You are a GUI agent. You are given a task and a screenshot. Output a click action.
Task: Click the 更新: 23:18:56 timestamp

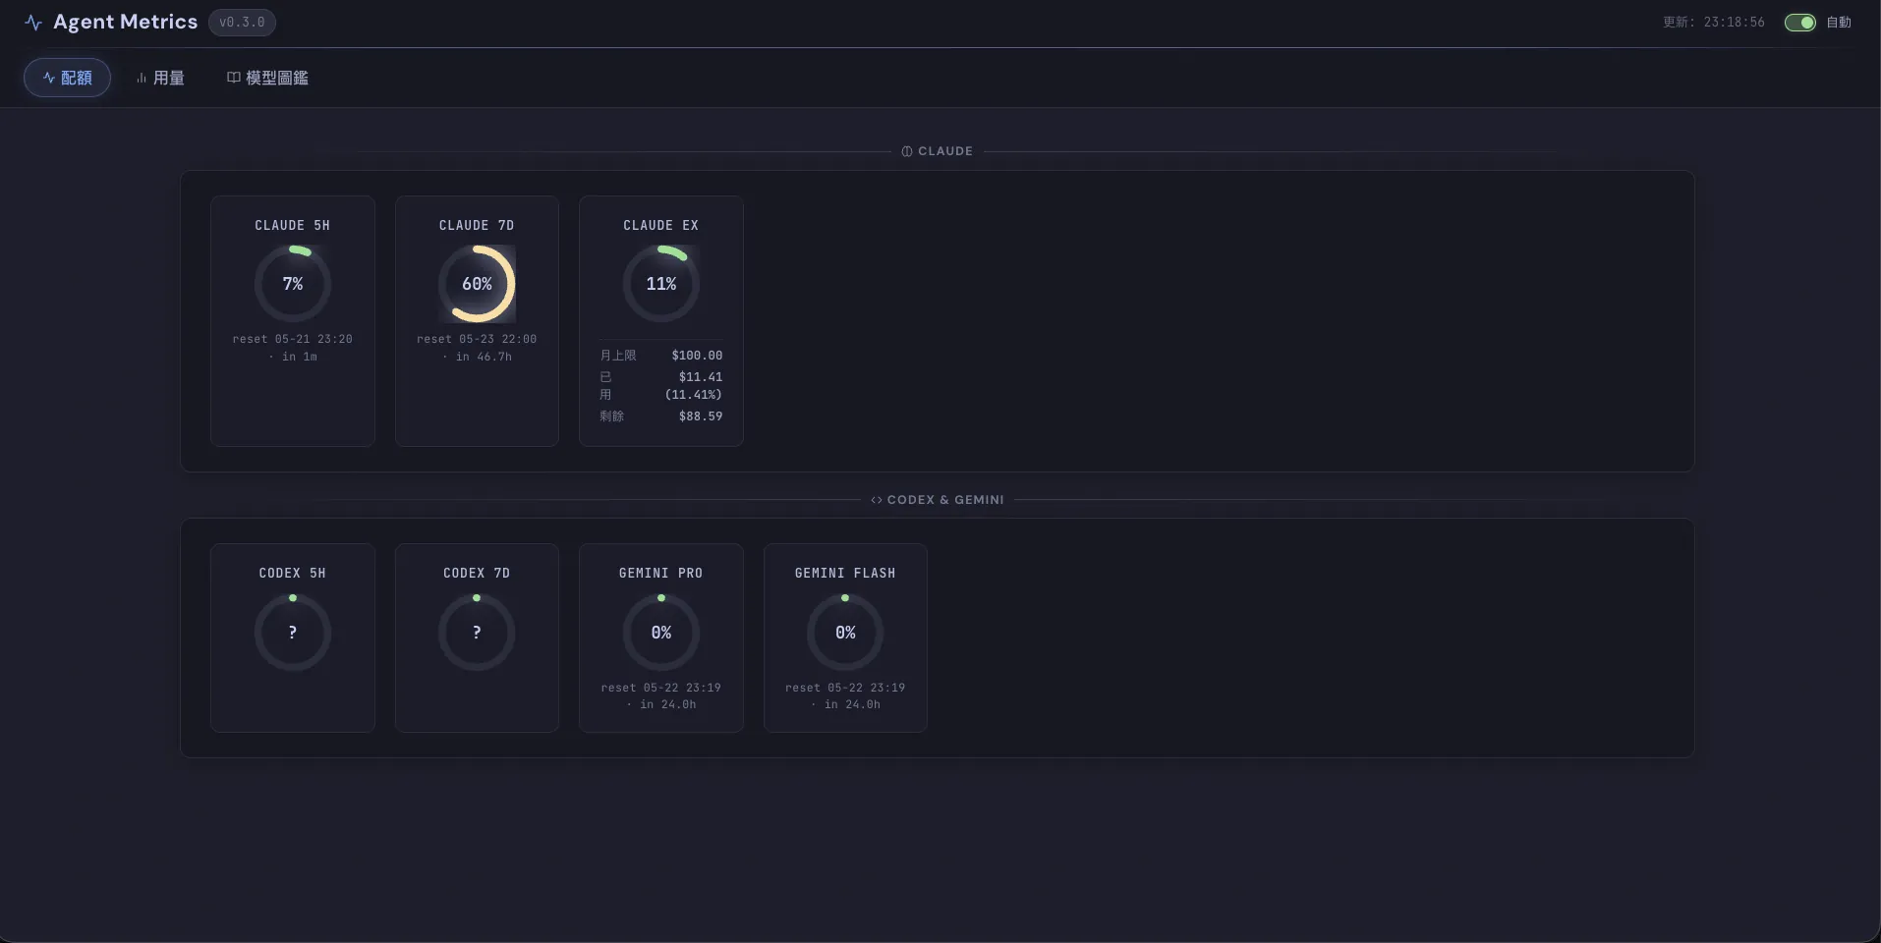(x=1714, y=23)
